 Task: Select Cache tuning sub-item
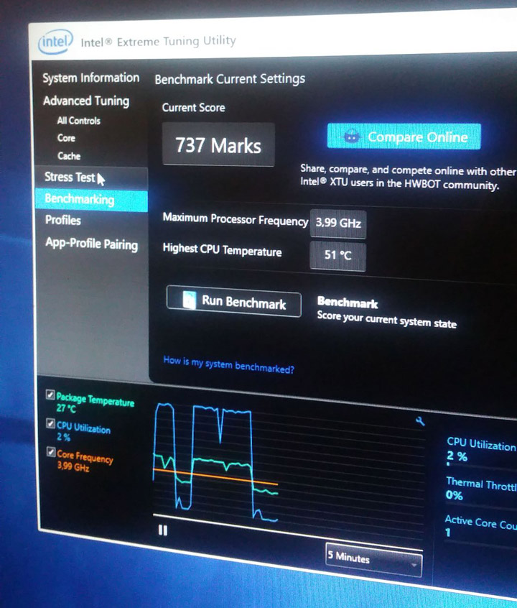point(69,156)
